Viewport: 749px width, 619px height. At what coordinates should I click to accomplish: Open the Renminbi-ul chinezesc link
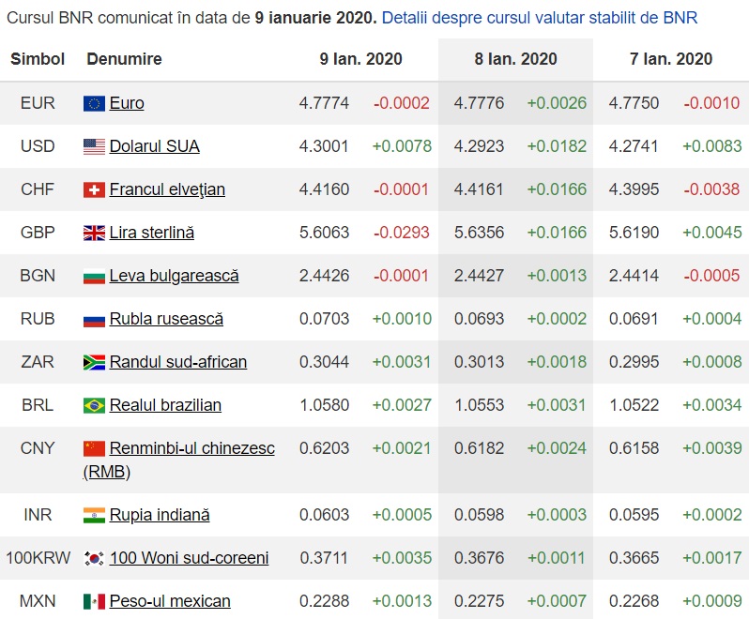[191, 448]
